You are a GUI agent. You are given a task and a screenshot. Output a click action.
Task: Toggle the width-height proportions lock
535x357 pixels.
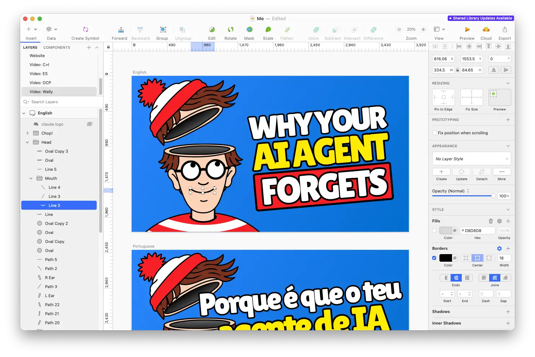tap(457, 70)
